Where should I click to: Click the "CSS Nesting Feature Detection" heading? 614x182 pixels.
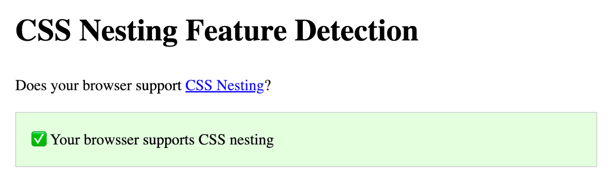[x=217, y=31]
